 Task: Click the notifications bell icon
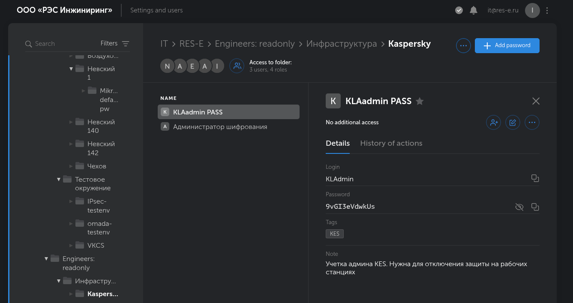[473, 10]
